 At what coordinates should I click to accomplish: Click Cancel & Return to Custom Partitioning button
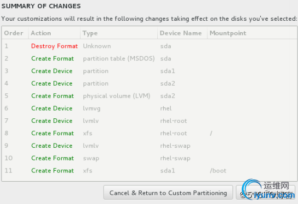pyautogui.click(x=168, y=193)
